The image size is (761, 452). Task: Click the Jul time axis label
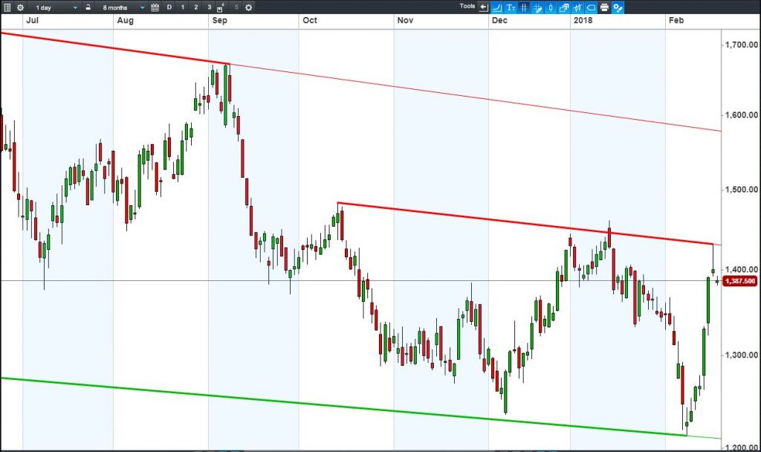tap(32, 20)
